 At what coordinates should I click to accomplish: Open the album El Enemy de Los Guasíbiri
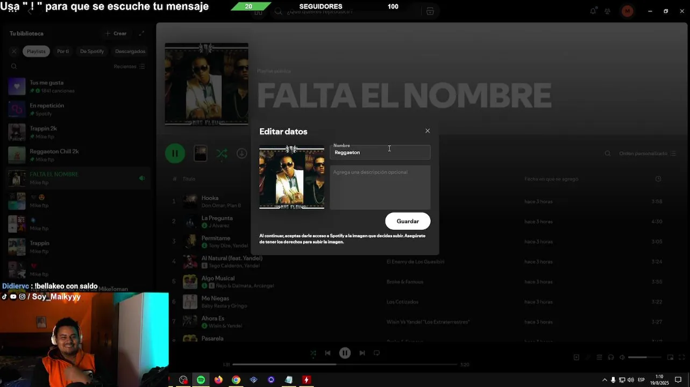point(415,262)
